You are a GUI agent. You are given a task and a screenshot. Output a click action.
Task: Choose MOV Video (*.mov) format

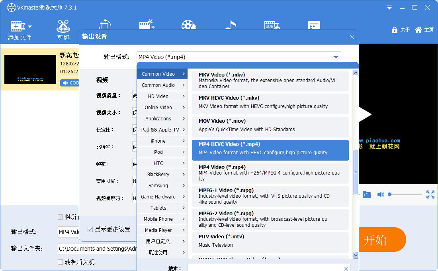pyautogui.click(x=270, y=125)
